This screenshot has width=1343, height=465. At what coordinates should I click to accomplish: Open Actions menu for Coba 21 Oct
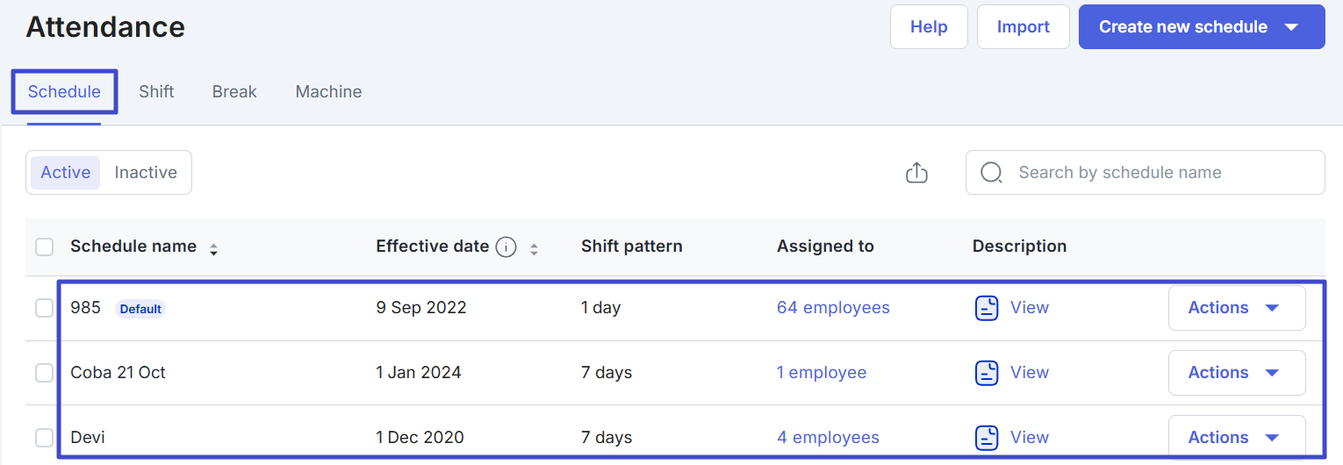(x=1236, y=373)
